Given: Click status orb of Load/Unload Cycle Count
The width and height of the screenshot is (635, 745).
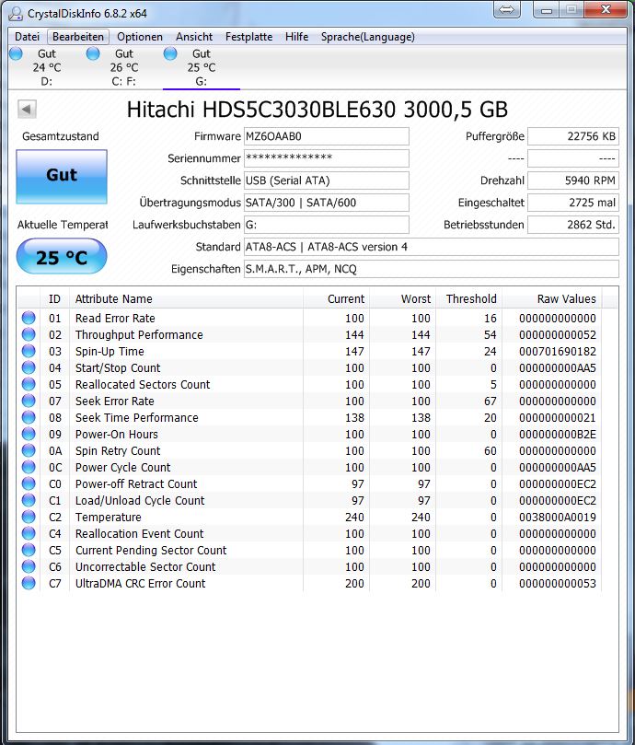Looking at the screenshot, I should (x=29, y=500).
